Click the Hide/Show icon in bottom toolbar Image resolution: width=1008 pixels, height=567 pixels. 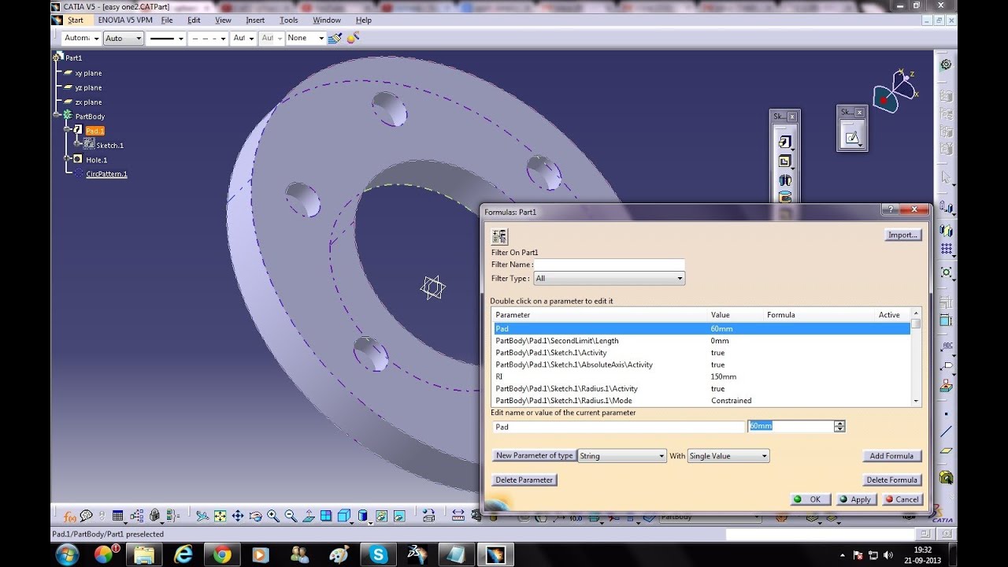382,516
